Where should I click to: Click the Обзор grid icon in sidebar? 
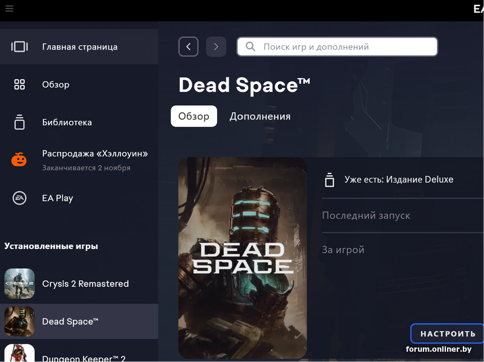click(x=19, y=85)
